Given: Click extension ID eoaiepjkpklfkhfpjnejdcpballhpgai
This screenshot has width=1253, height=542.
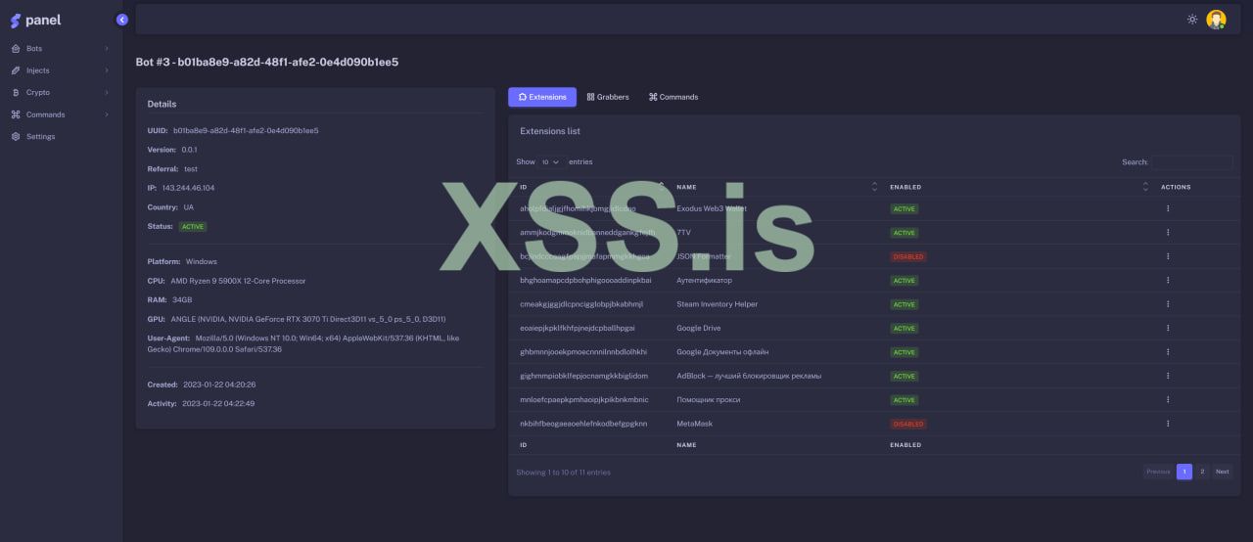Looking at the screenshot, I should [578, 328].
